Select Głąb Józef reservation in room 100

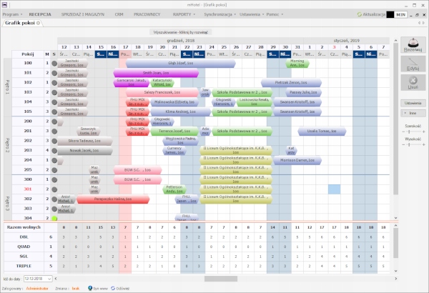click(x=181, y=64)
